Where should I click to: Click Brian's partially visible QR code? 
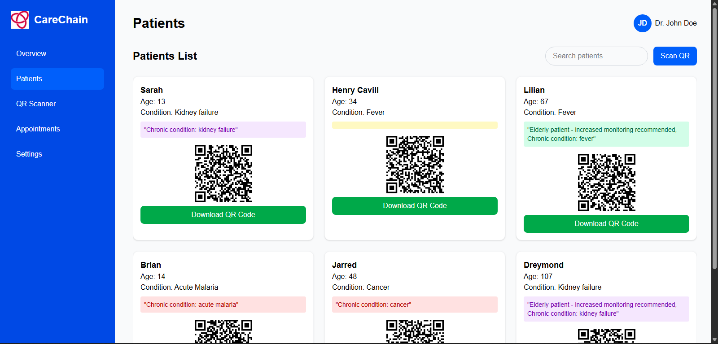(x=223, y=331)
